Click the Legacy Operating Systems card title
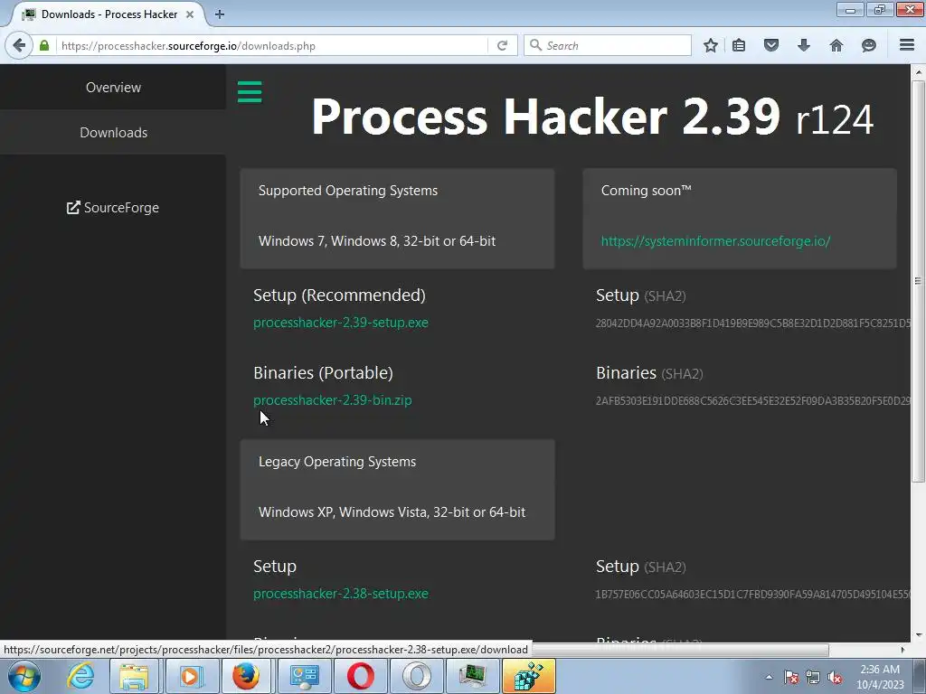Viewport: 926px width, 694px height. tap(337, 462)
